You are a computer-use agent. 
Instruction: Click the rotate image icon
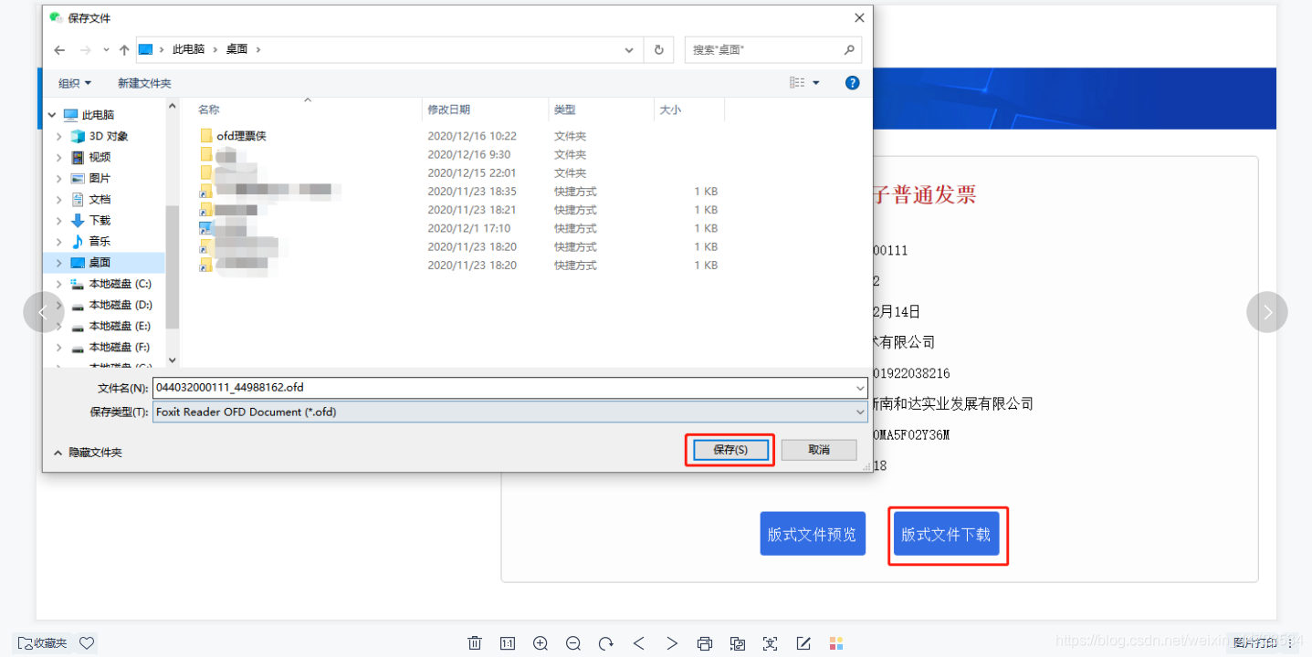[x=606, y=643]
